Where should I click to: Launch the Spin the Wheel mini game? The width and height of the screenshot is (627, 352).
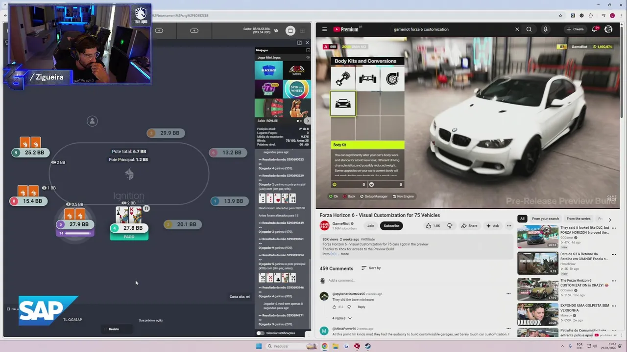296,89
